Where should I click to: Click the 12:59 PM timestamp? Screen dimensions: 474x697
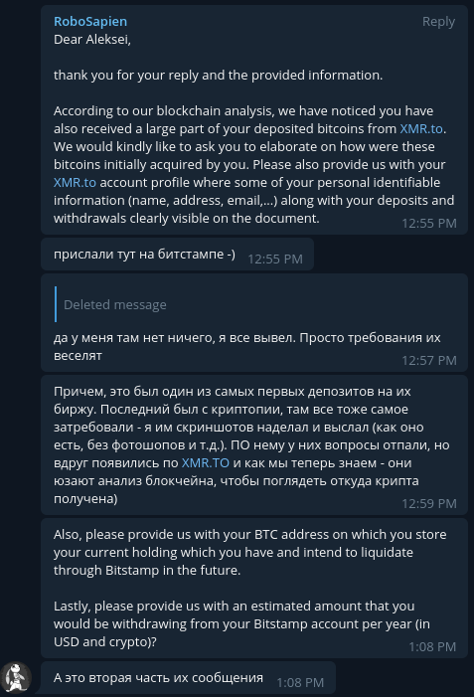[x=429, y=503]
